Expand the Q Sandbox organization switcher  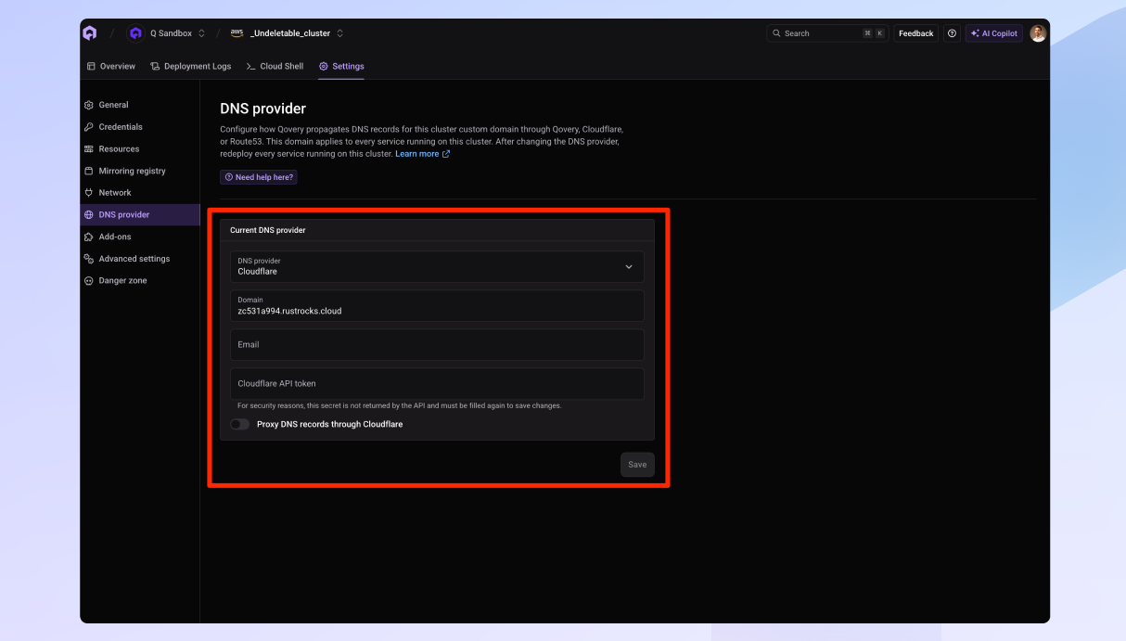click(201, 33)
